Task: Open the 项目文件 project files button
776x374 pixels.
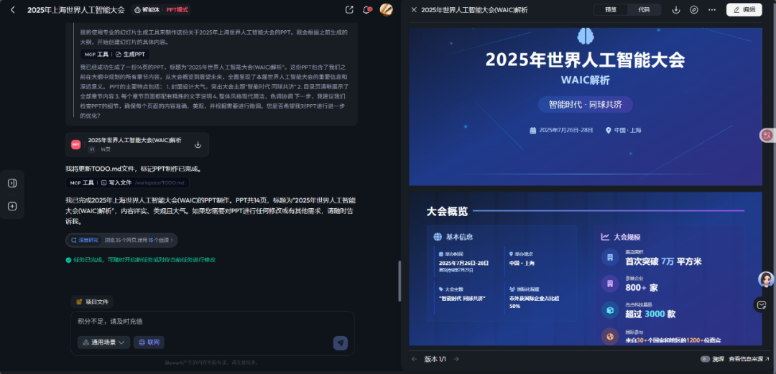Action: (x=92, y=301)
